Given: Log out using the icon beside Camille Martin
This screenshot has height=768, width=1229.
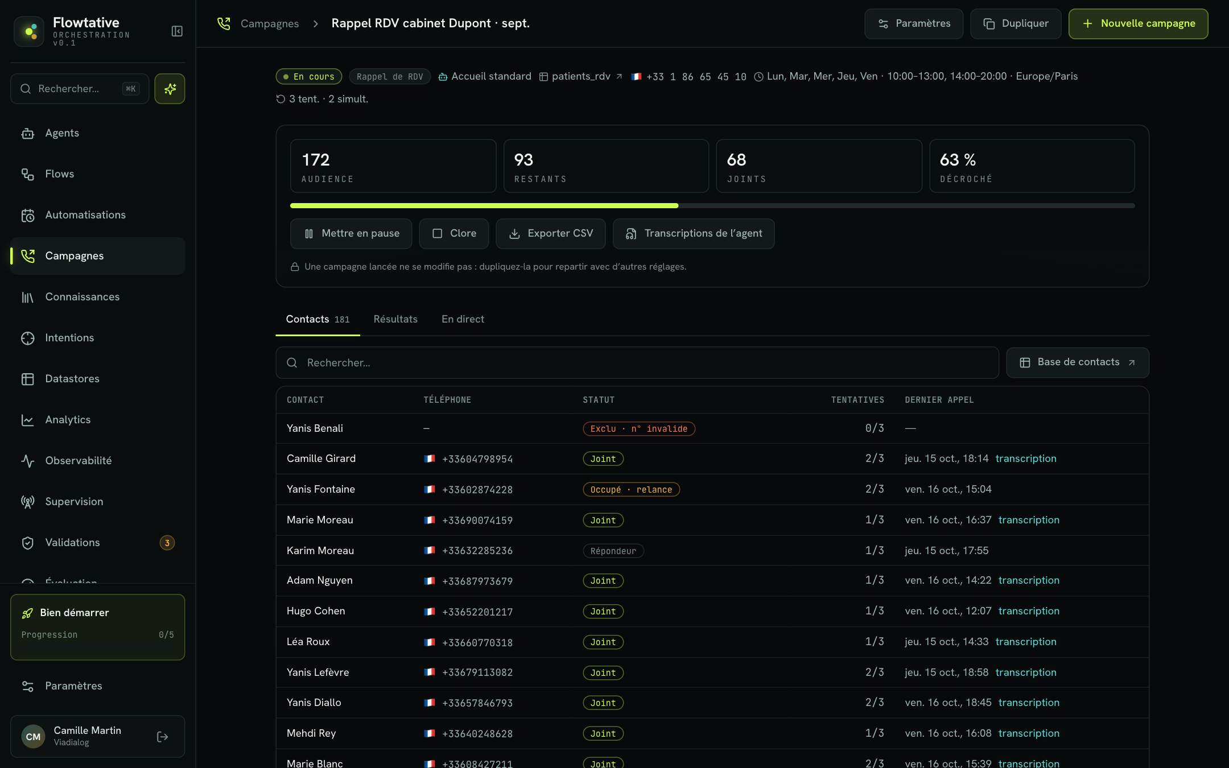Looking at the screenshot, I should pos(163,737).
